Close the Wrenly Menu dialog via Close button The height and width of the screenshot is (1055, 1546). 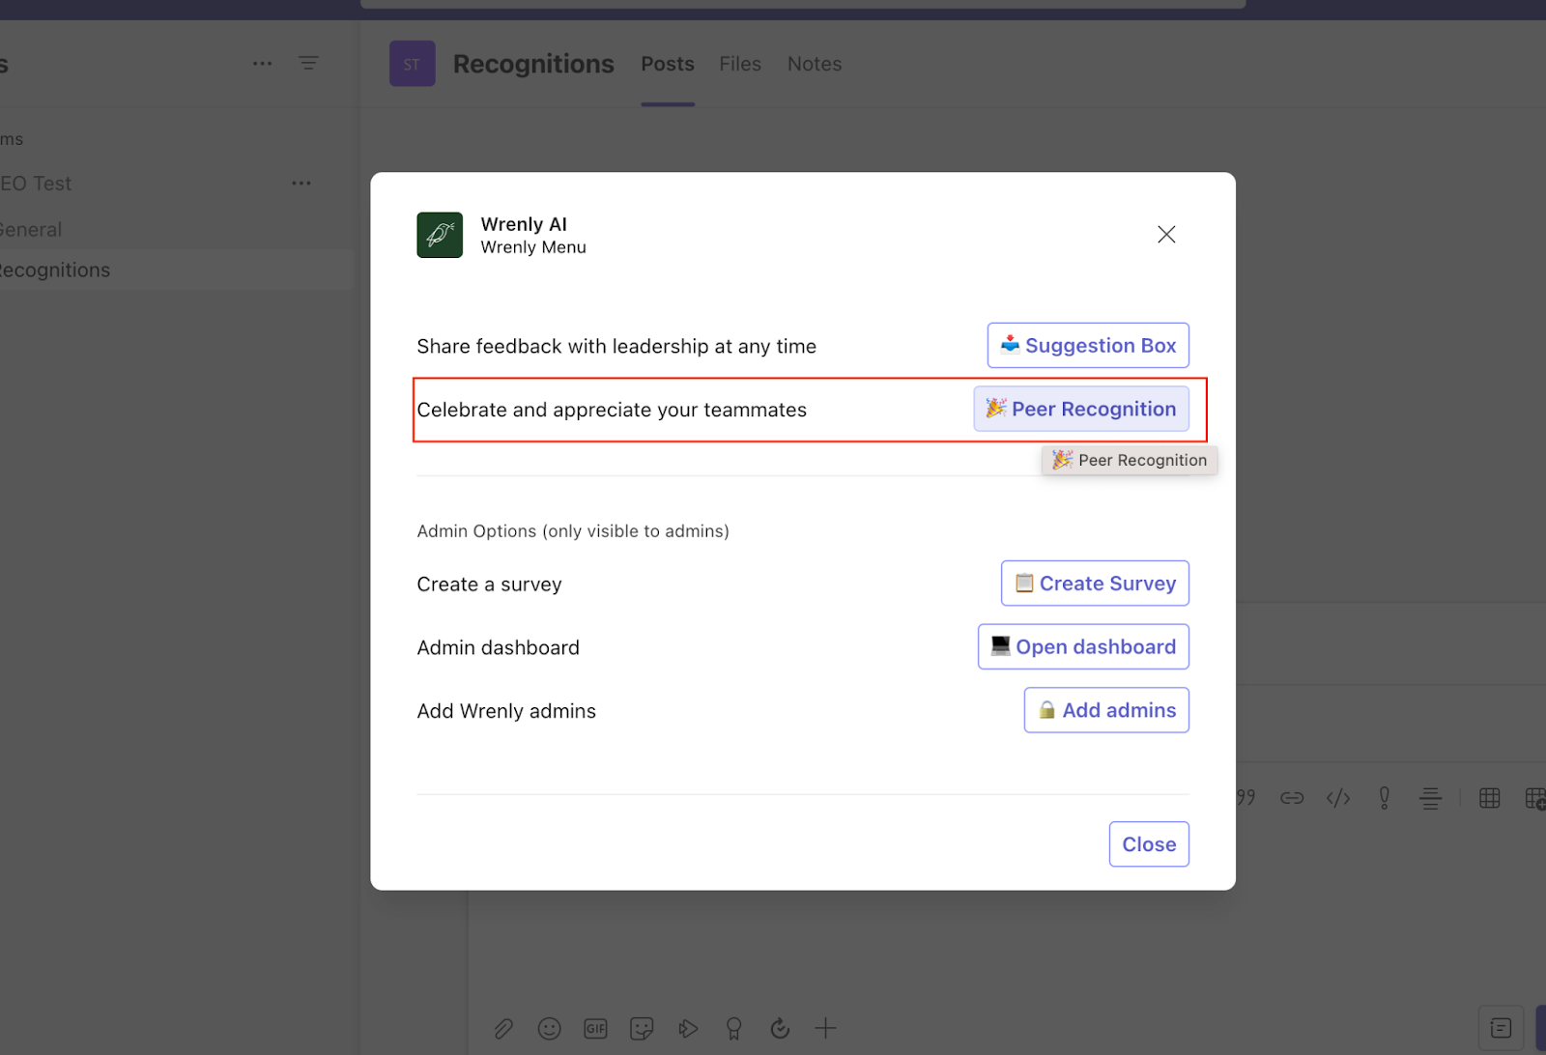tap(1149, 844)
